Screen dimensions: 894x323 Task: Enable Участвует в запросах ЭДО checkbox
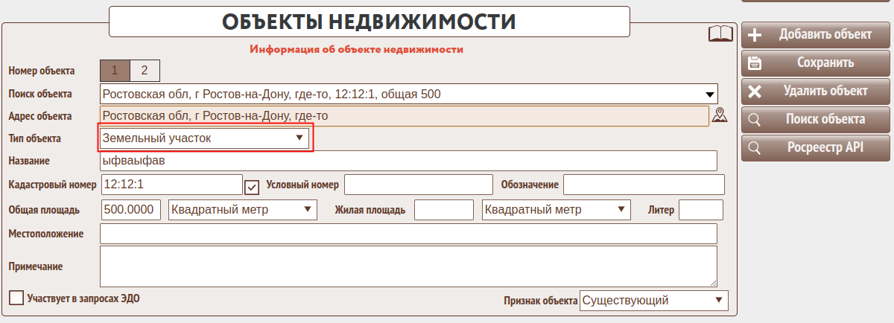point(16,298)
